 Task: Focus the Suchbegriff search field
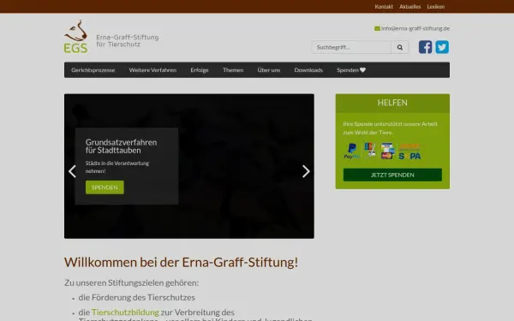(351, 47)
